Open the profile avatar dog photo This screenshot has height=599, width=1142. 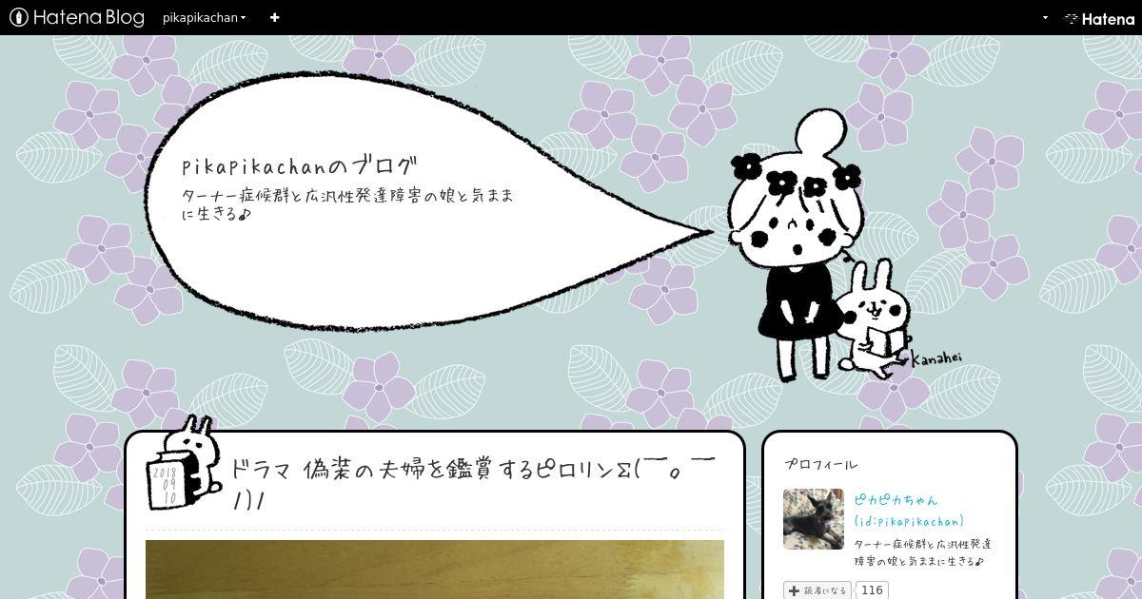tap(813, 519)
